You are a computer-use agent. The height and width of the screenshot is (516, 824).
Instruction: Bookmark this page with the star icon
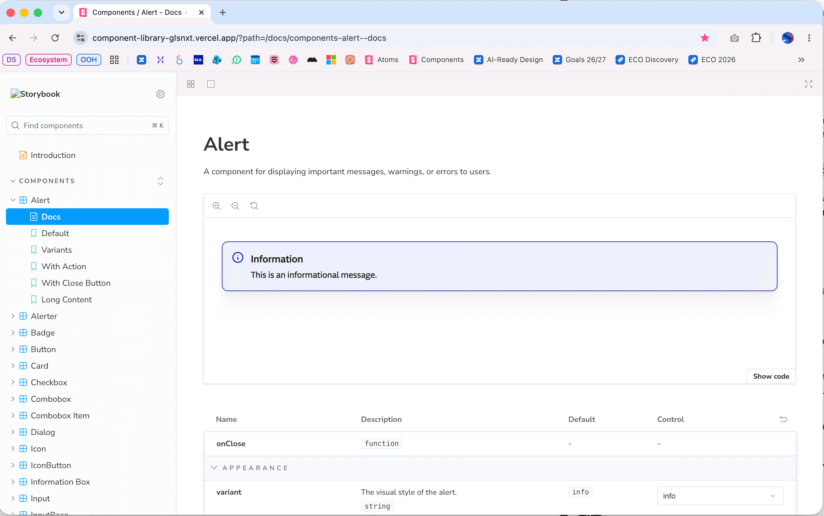click(x=705, y=38)
